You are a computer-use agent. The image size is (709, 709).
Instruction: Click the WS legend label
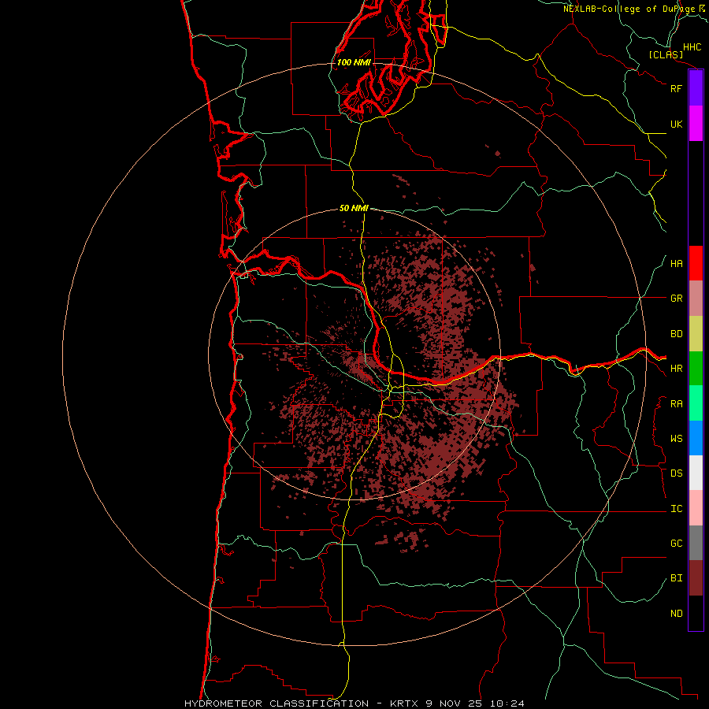tap(676, 439)
